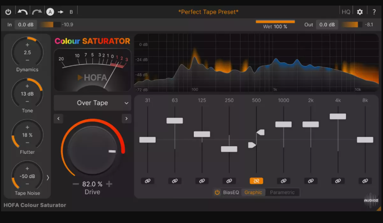The height and width of the screenshot is (223, 383).
Task: Click the Flutter knob value 18 %
Action: [x=27, y=135]
